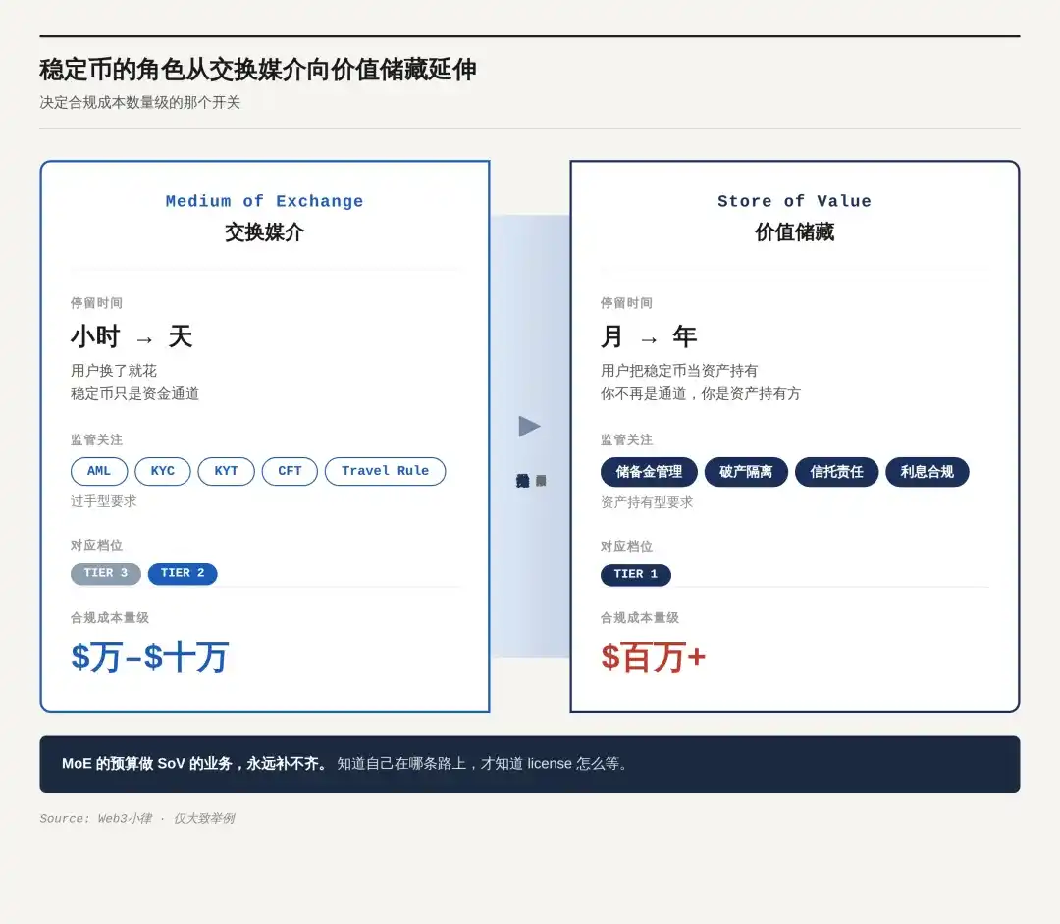Click the dark summary banner at the bottom
Image resolution: width=1060 pixels, height=924 pixels.
[530, 763]
